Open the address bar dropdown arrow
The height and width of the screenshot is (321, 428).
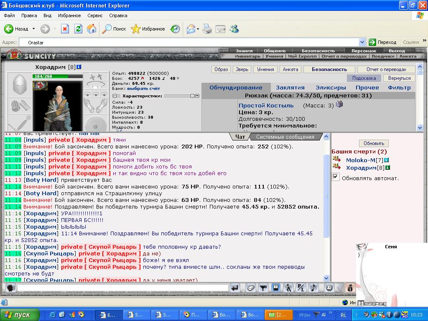[362, 42]
